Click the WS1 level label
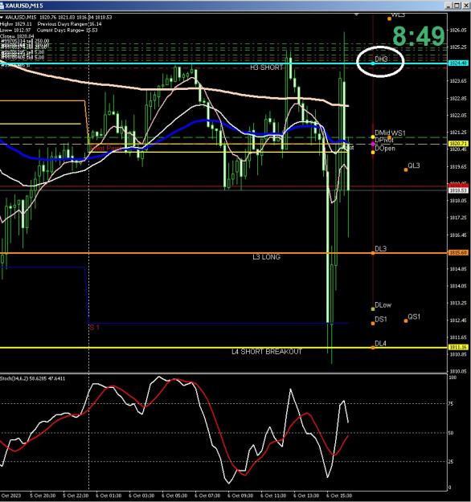The height and width of the screenshot is (502, 471). [x=399, y=133]
